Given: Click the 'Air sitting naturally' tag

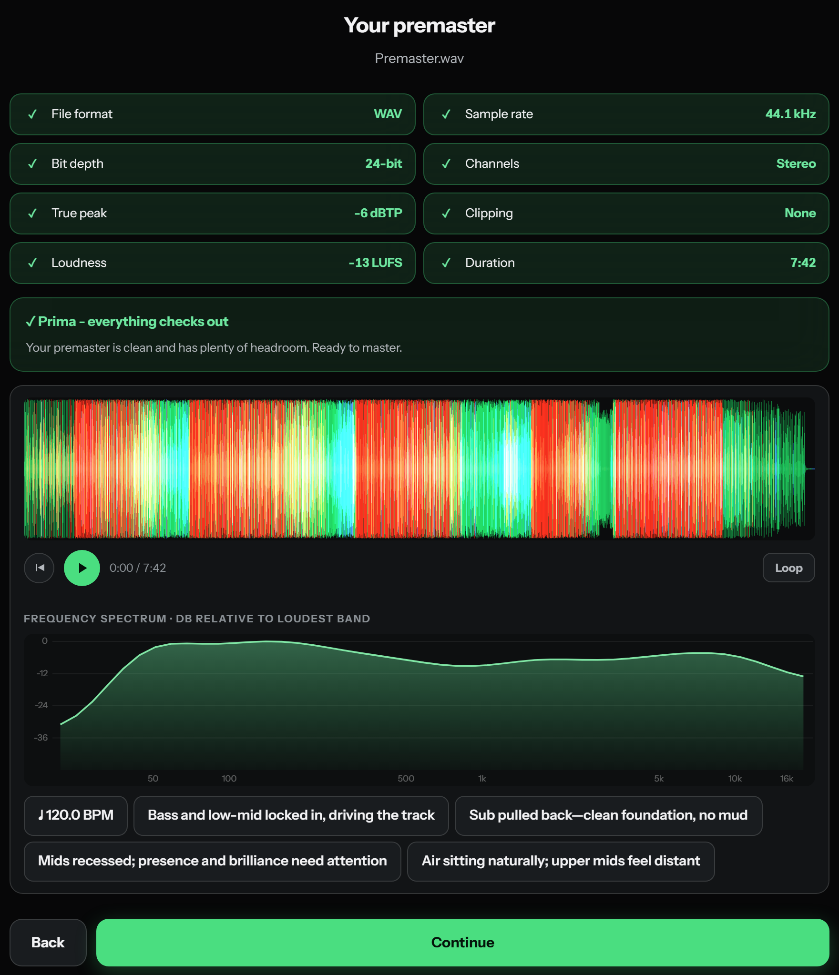Looking at the screenshot, I should pyautogui.click(x=561, y=861).
